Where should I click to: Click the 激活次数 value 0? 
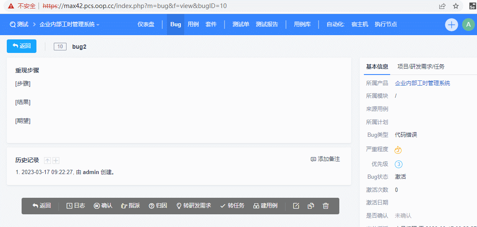pos(397,190)
